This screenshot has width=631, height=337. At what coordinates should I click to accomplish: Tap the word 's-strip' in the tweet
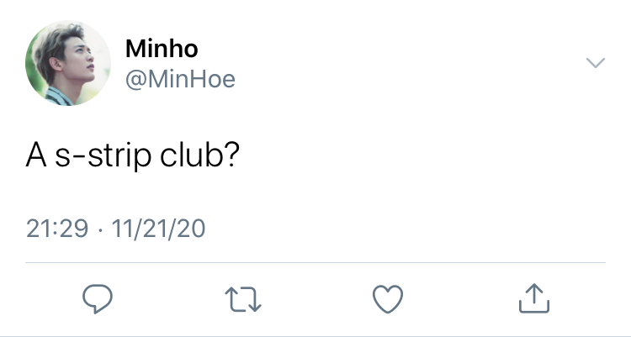coord(103,157)
